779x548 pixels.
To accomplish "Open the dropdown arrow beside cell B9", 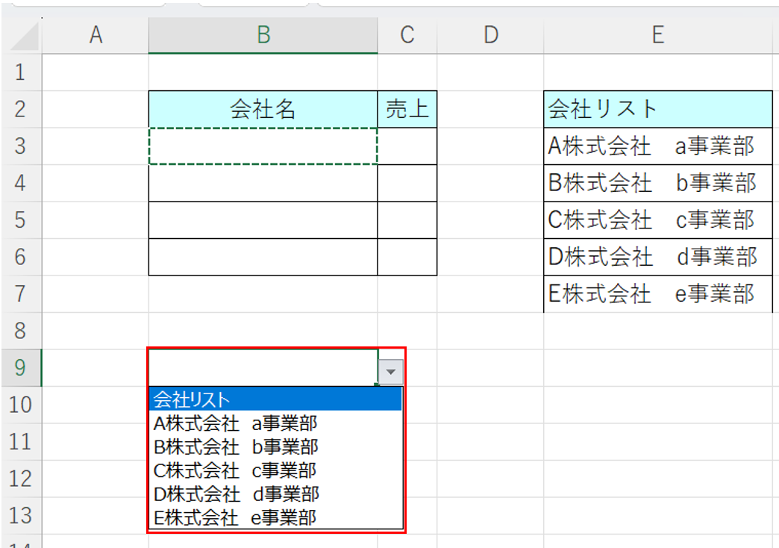I will 391,372.
